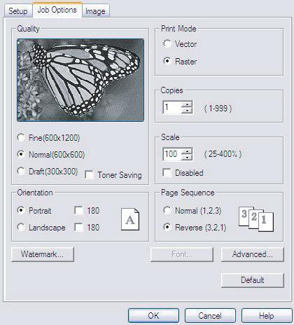Decrease copies with the down arrow
The width and height of the screenshot is (294, 325).
[x=187, y=111]
